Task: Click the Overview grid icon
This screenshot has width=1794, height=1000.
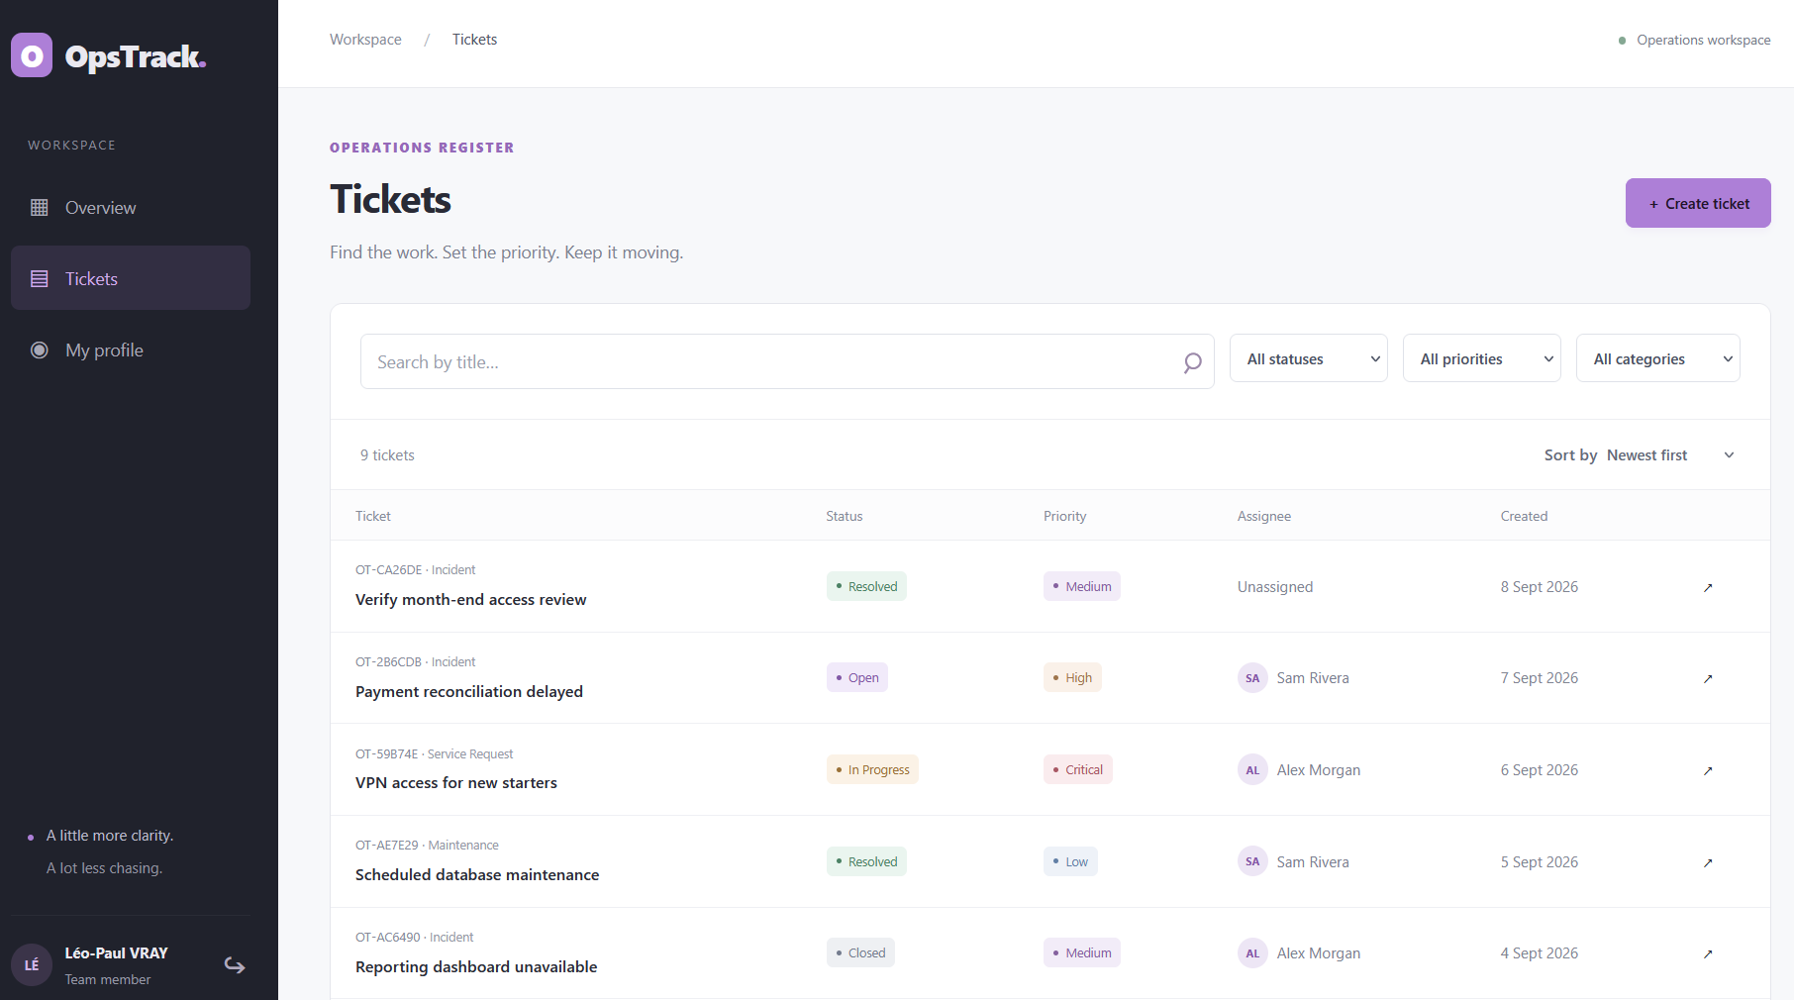Action: coord(40,207)
